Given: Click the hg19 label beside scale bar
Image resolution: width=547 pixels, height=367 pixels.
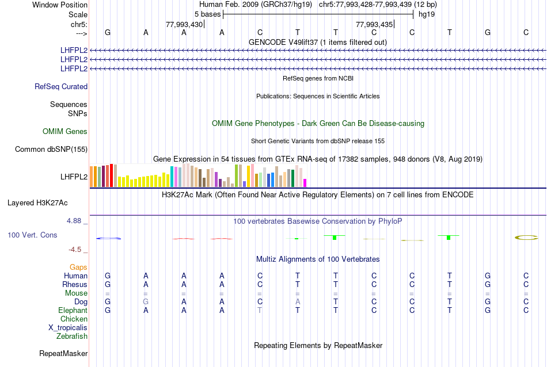Looking at the screenshot, I should pos(427,14).
